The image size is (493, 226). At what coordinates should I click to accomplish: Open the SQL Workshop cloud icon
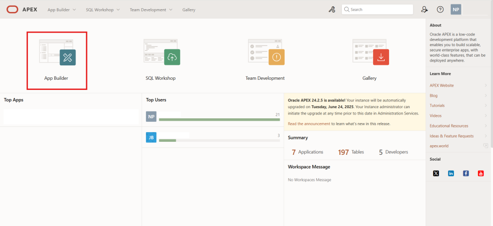click(x=172, y=57)
